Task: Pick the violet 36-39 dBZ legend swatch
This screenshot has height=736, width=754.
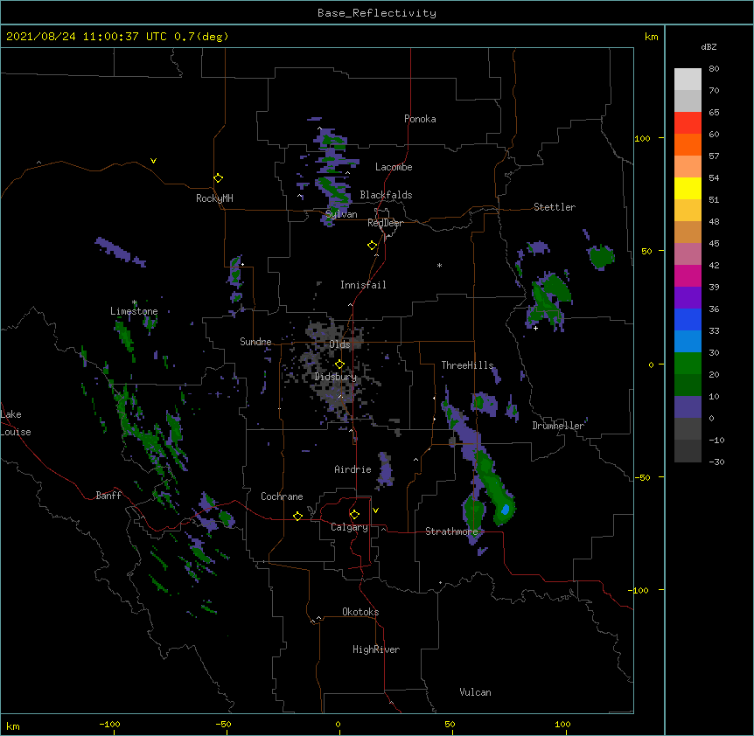Action: point(688,298)
